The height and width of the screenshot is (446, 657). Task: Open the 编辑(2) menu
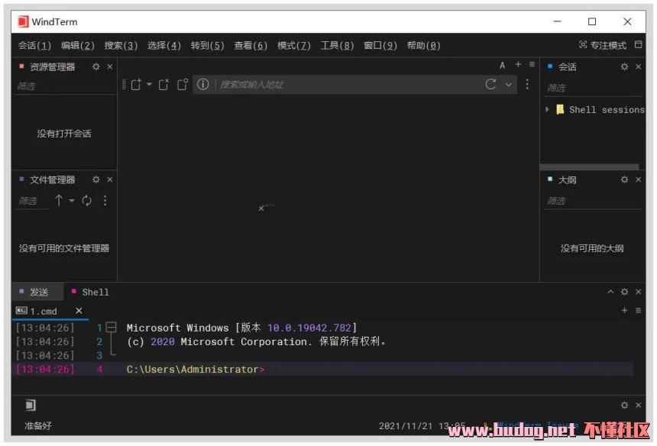[77, 45]
